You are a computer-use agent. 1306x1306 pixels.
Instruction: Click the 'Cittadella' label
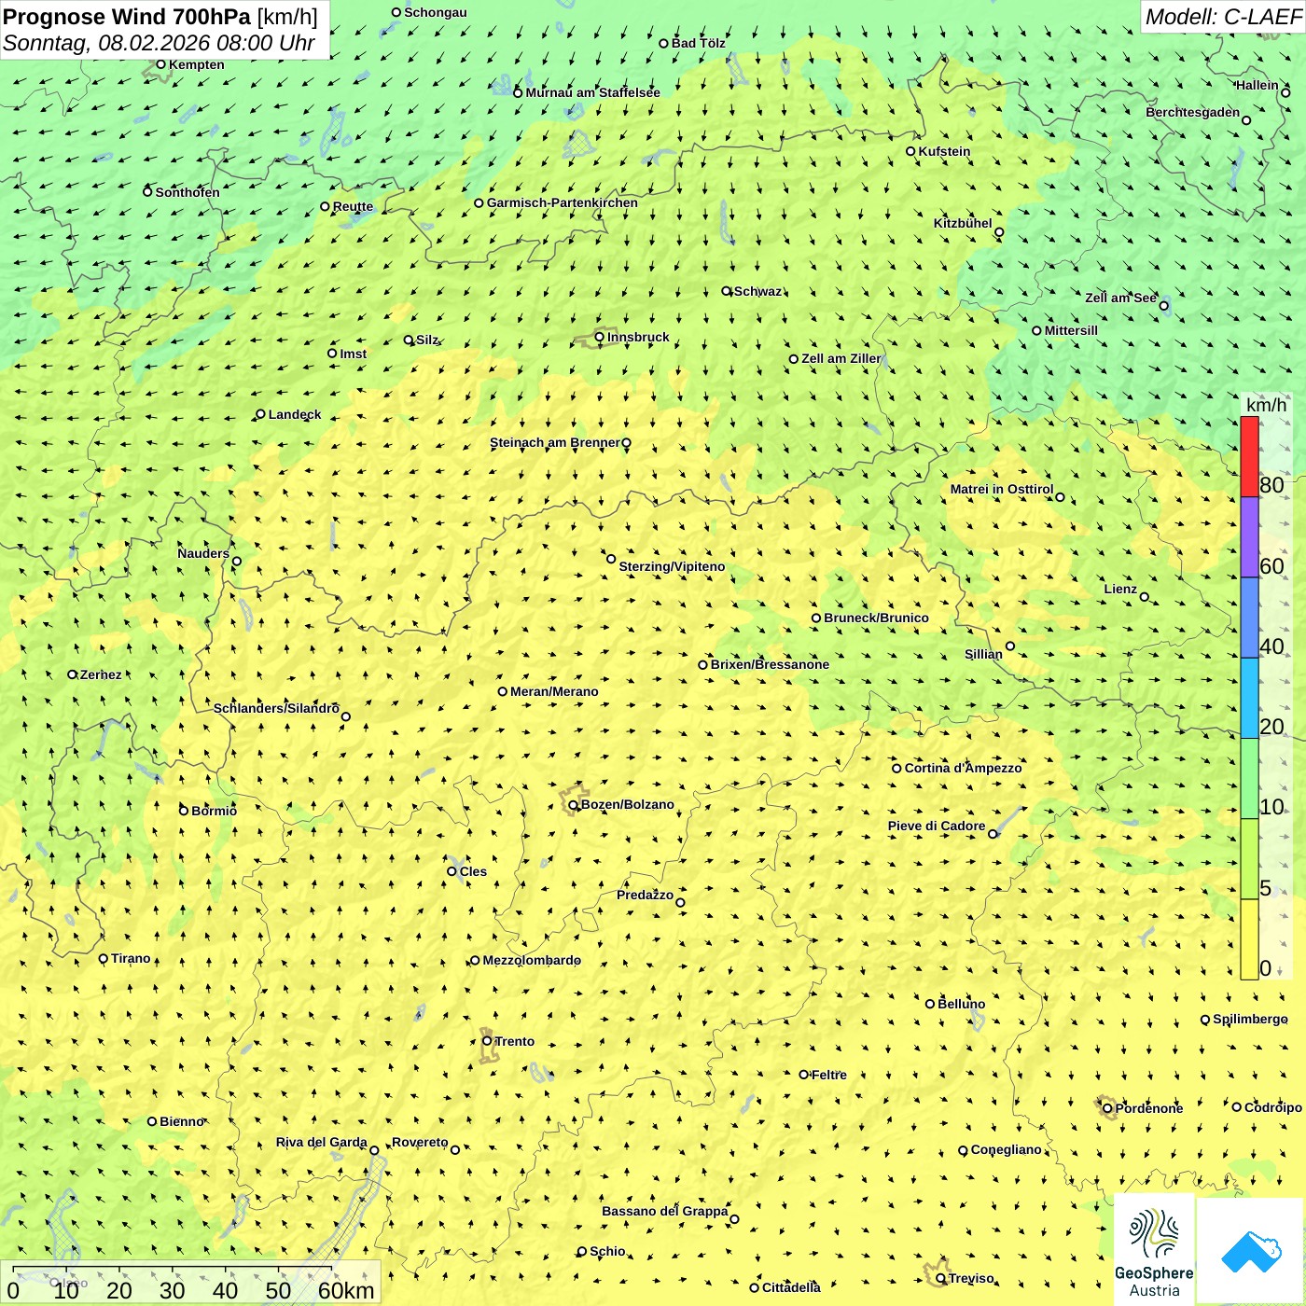click(791, 1287)
